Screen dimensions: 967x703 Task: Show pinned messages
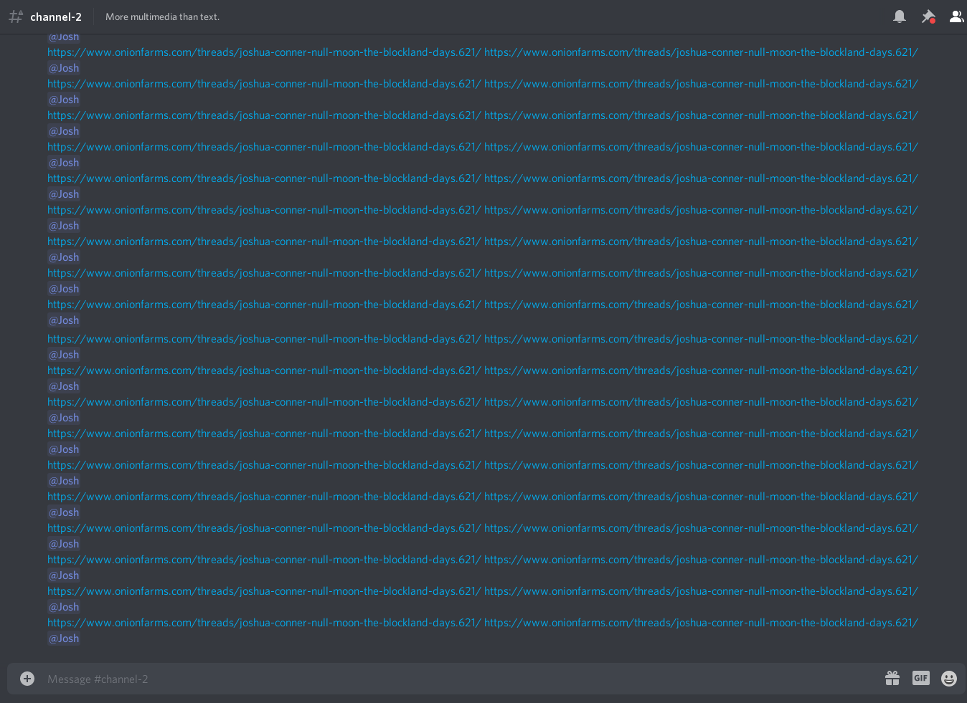coord(928,16)
